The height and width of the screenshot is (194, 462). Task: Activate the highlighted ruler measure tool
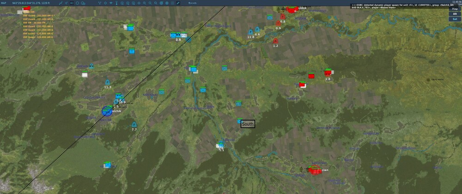coord(178,3)
